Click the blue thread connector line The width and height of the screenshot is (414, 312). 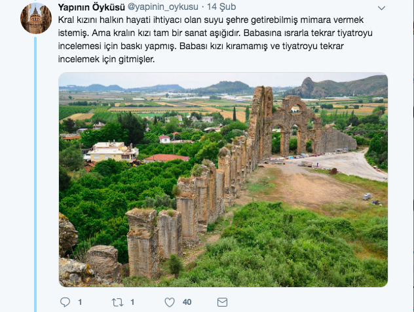35,174
